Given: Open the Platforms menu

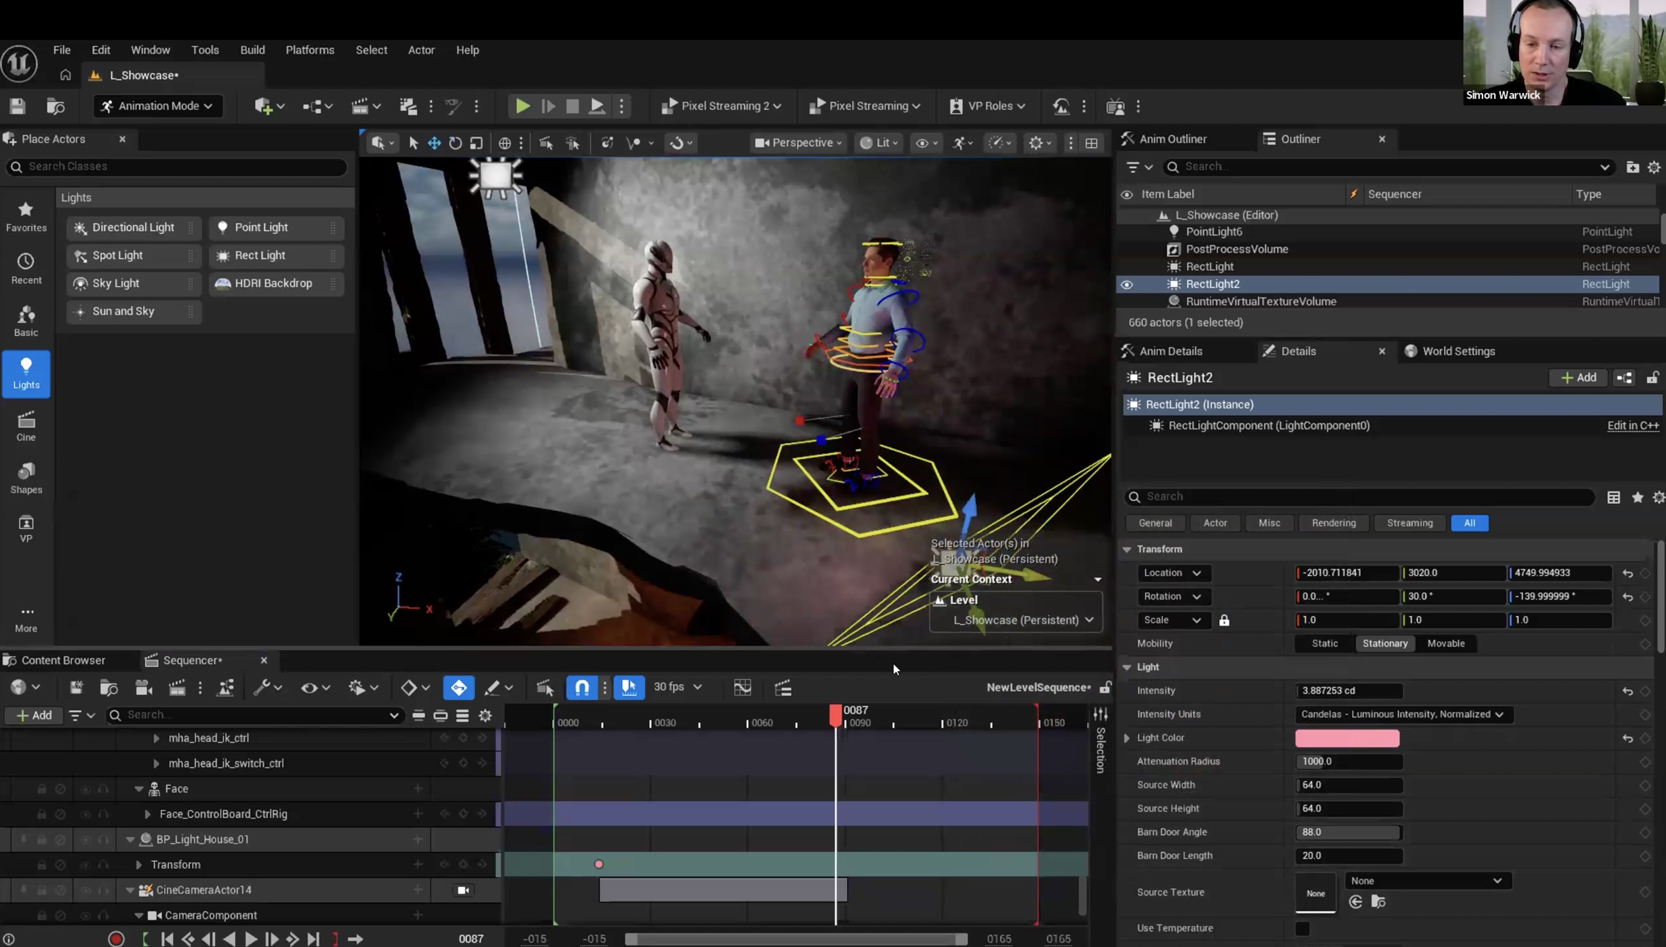Looking at the screenshot, I should pyautogui.click(x=310, y=50).
